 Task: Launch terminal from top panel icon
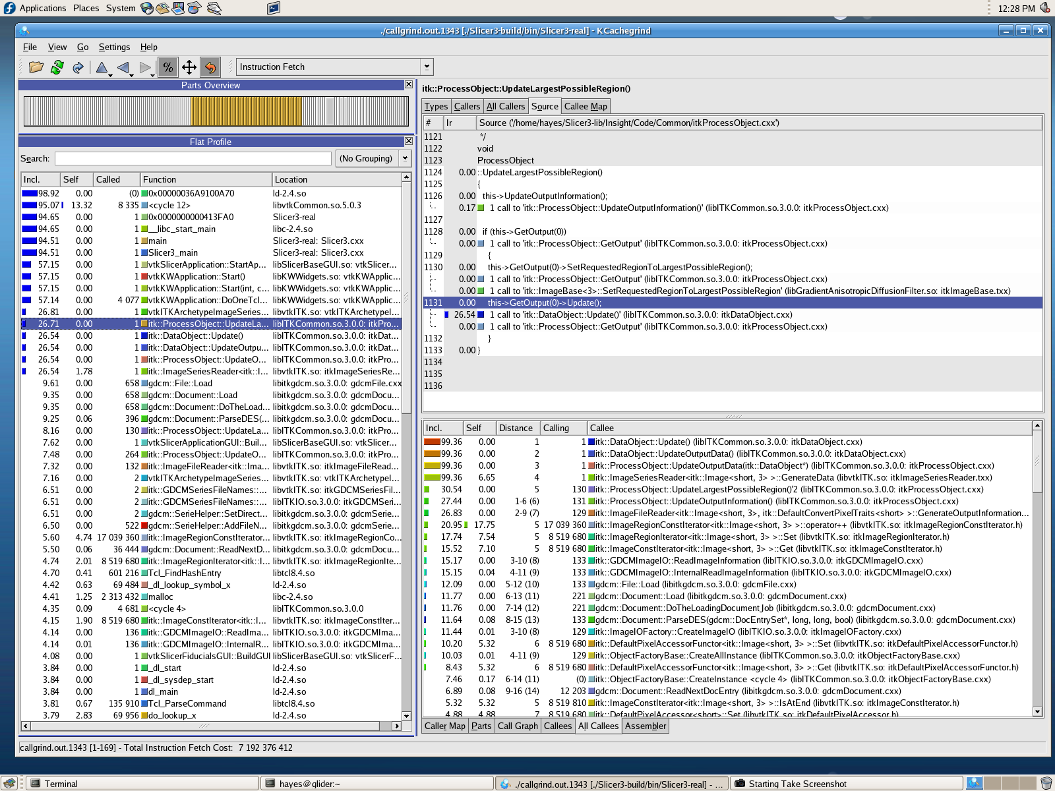[274, 8]
